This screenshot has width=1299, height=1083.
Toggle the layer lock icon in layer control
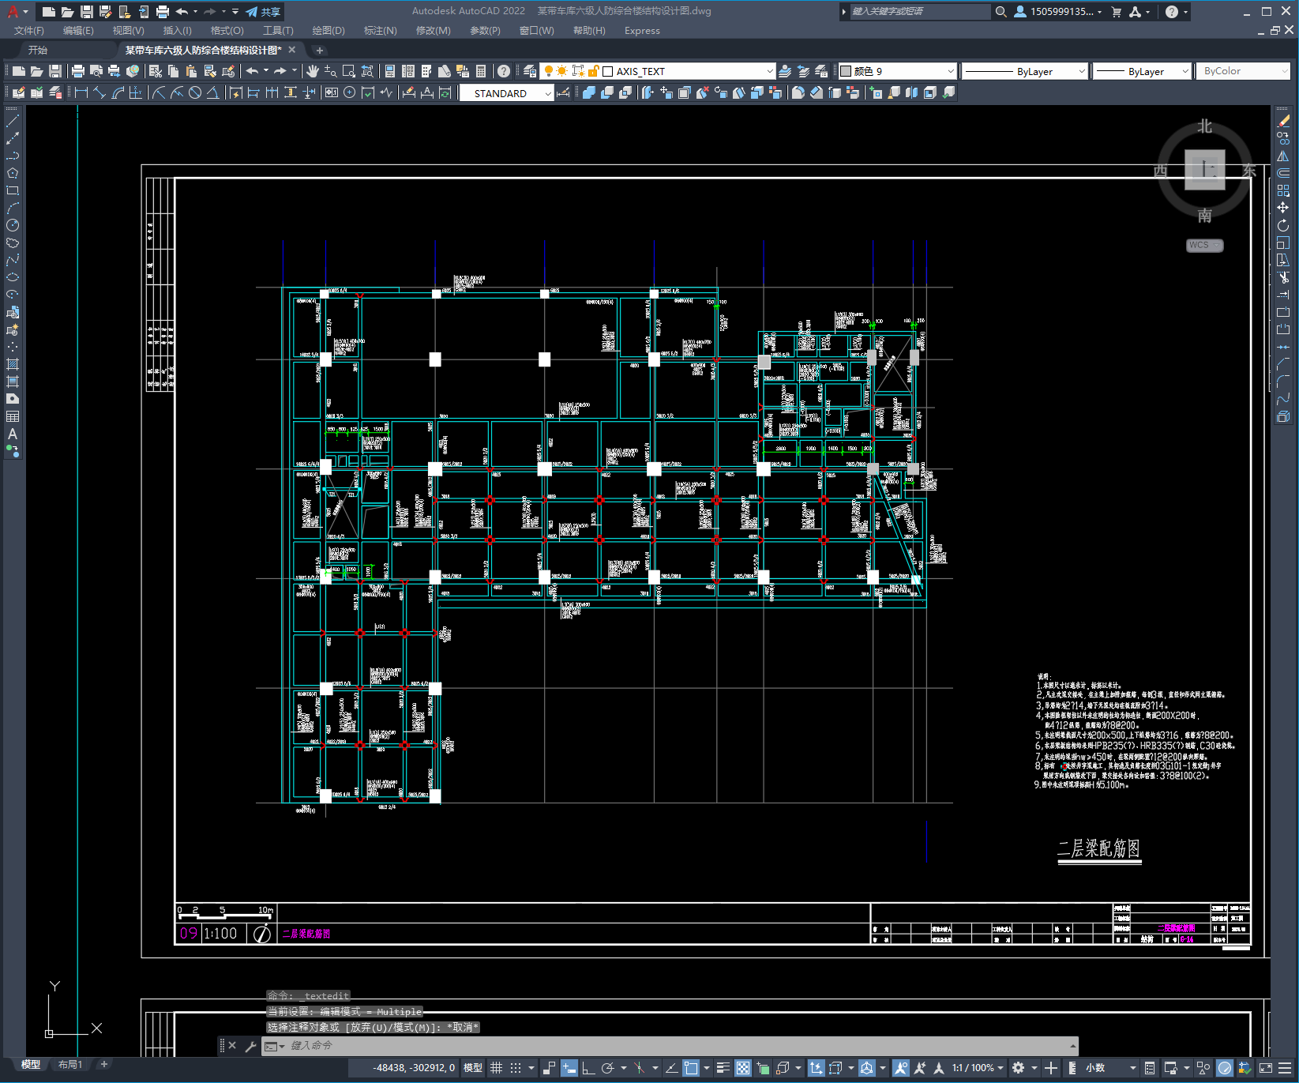[594, 71]
